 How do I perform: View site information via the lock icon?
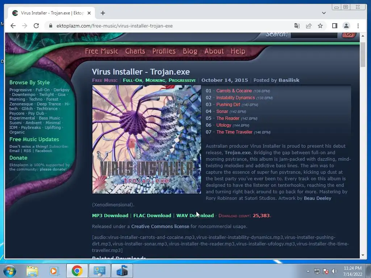[50, 26]
